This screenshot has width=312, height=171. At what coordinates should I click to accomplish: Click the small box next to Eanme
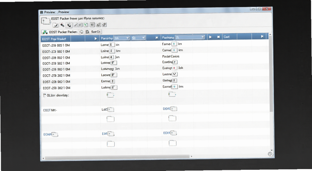tap(113, 81)
